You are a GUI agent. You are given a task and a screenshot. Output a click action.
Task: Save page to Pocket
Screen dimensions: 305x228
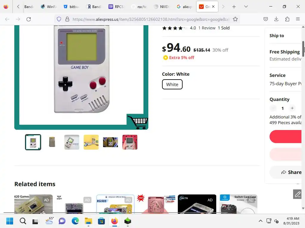click(x=265, y=19)
